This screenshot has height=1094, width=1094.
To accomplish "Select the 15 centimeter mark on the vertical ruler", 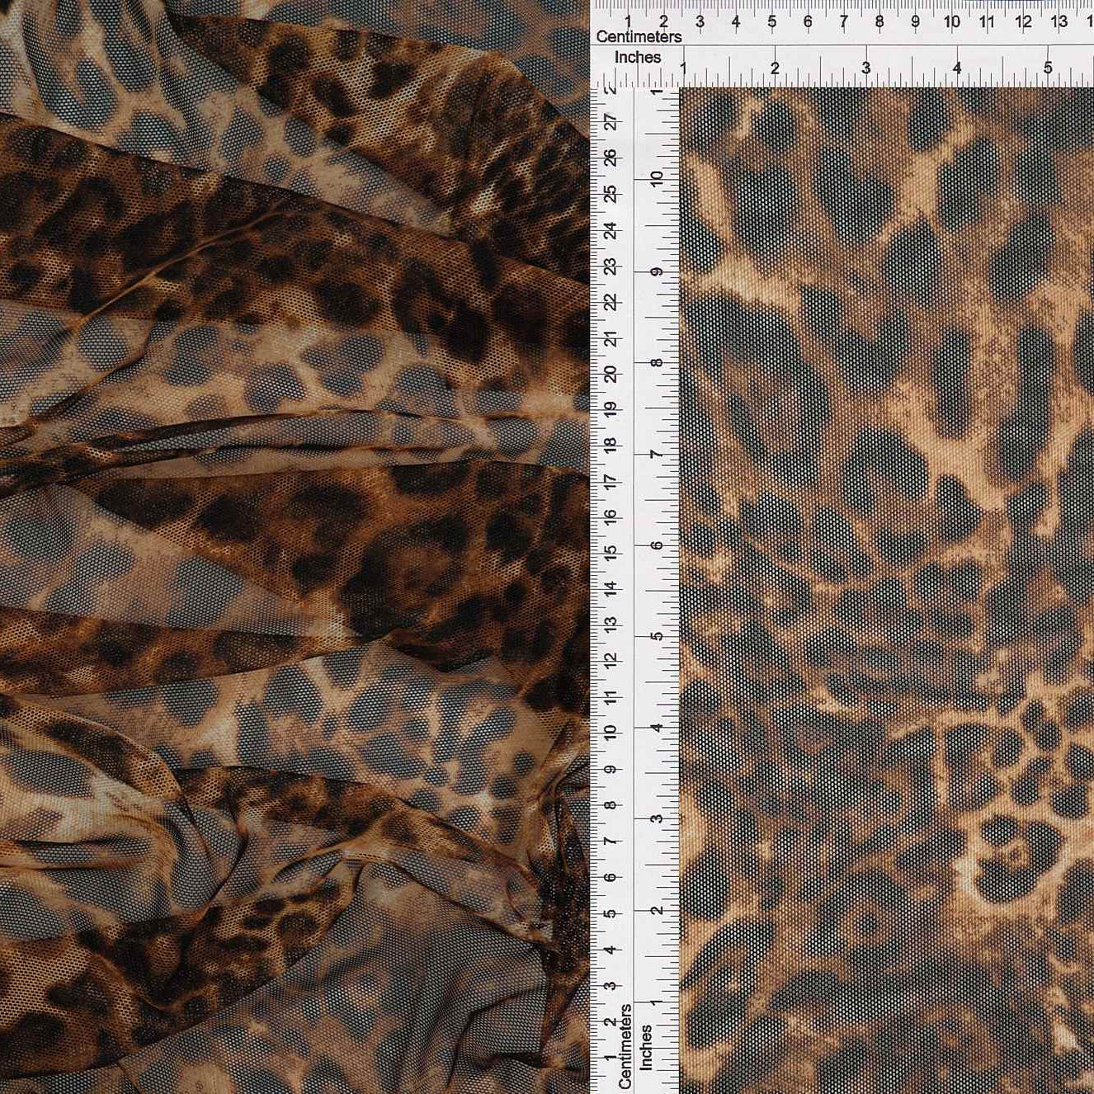I will 611,553.
